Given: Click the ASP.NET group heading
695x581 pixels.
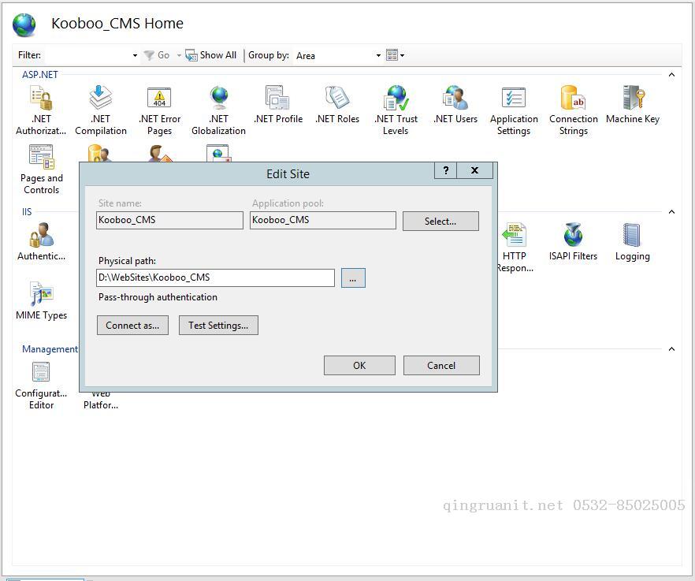Looking at the screenshot, I should [x=40, y=75].
